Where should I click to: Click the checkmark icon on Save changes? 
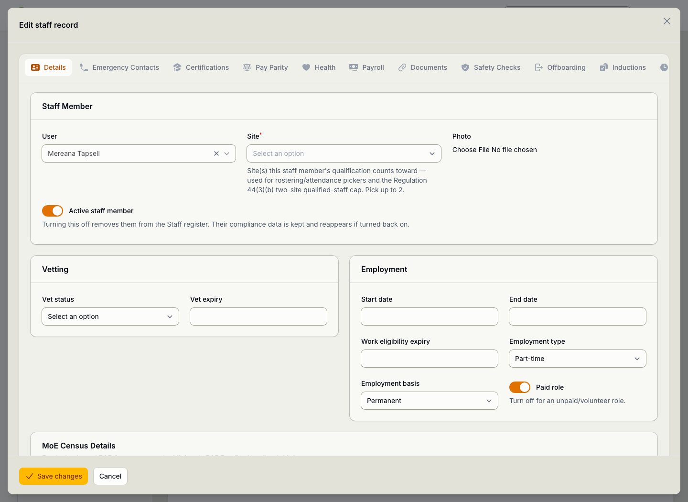click(x=30, y=476)
